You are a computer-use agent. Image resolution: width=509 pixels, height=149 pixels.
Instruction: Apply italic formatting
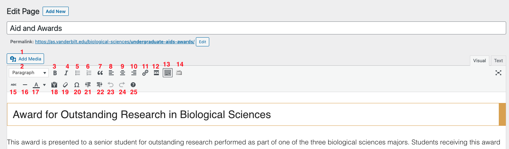coord(66,73)
